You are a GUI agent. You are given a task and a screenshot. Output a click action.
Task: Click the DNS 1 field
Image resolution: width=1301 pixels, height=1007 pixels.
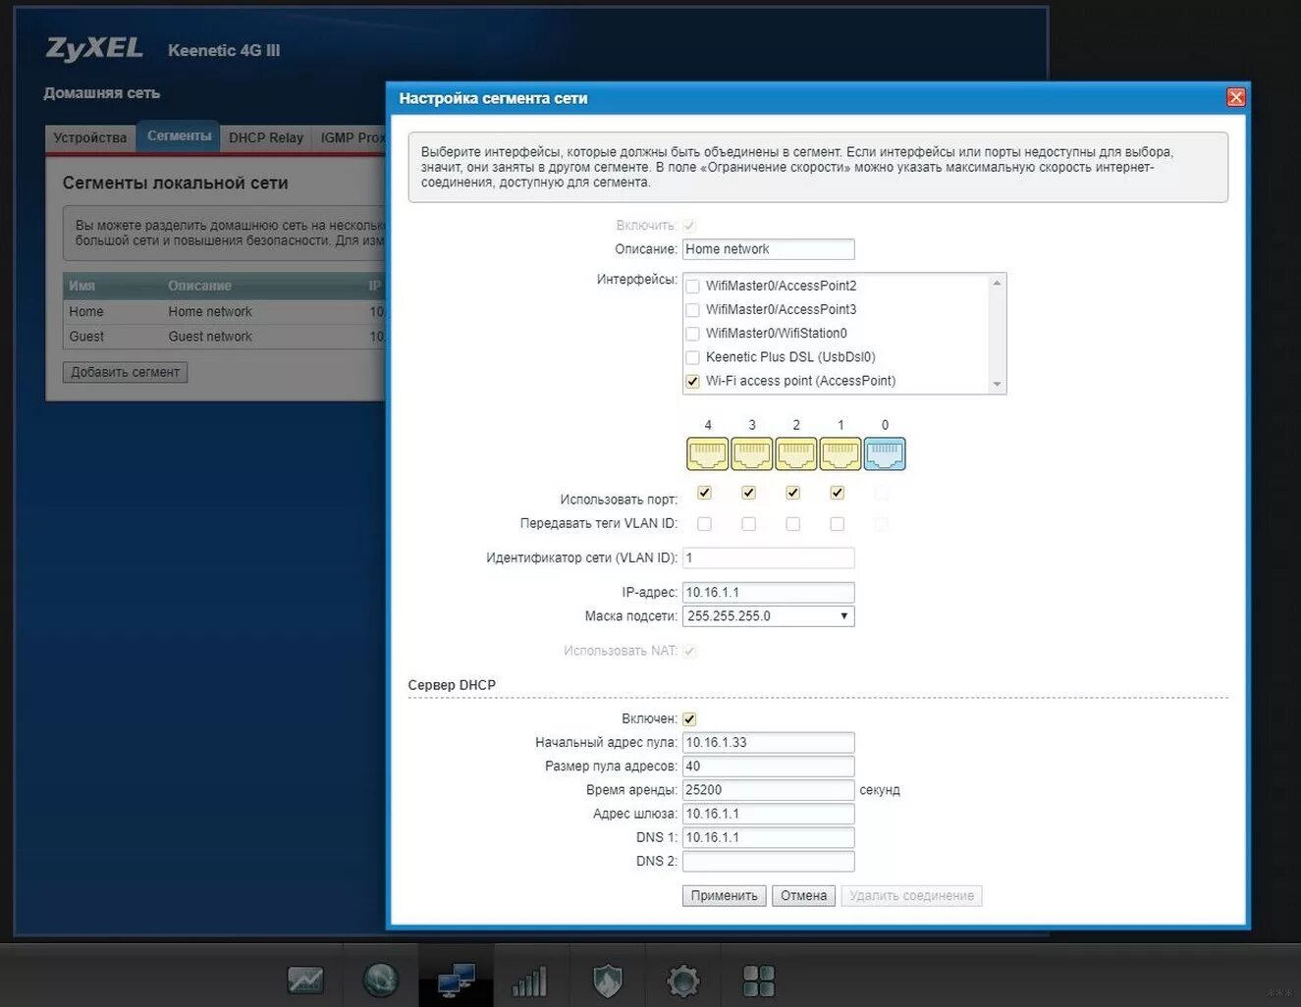pyautogui.click(x=768, y=838)
